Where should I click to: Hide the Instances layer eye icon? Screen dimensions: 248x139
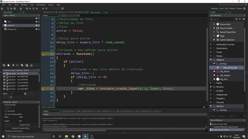(36, 25)
